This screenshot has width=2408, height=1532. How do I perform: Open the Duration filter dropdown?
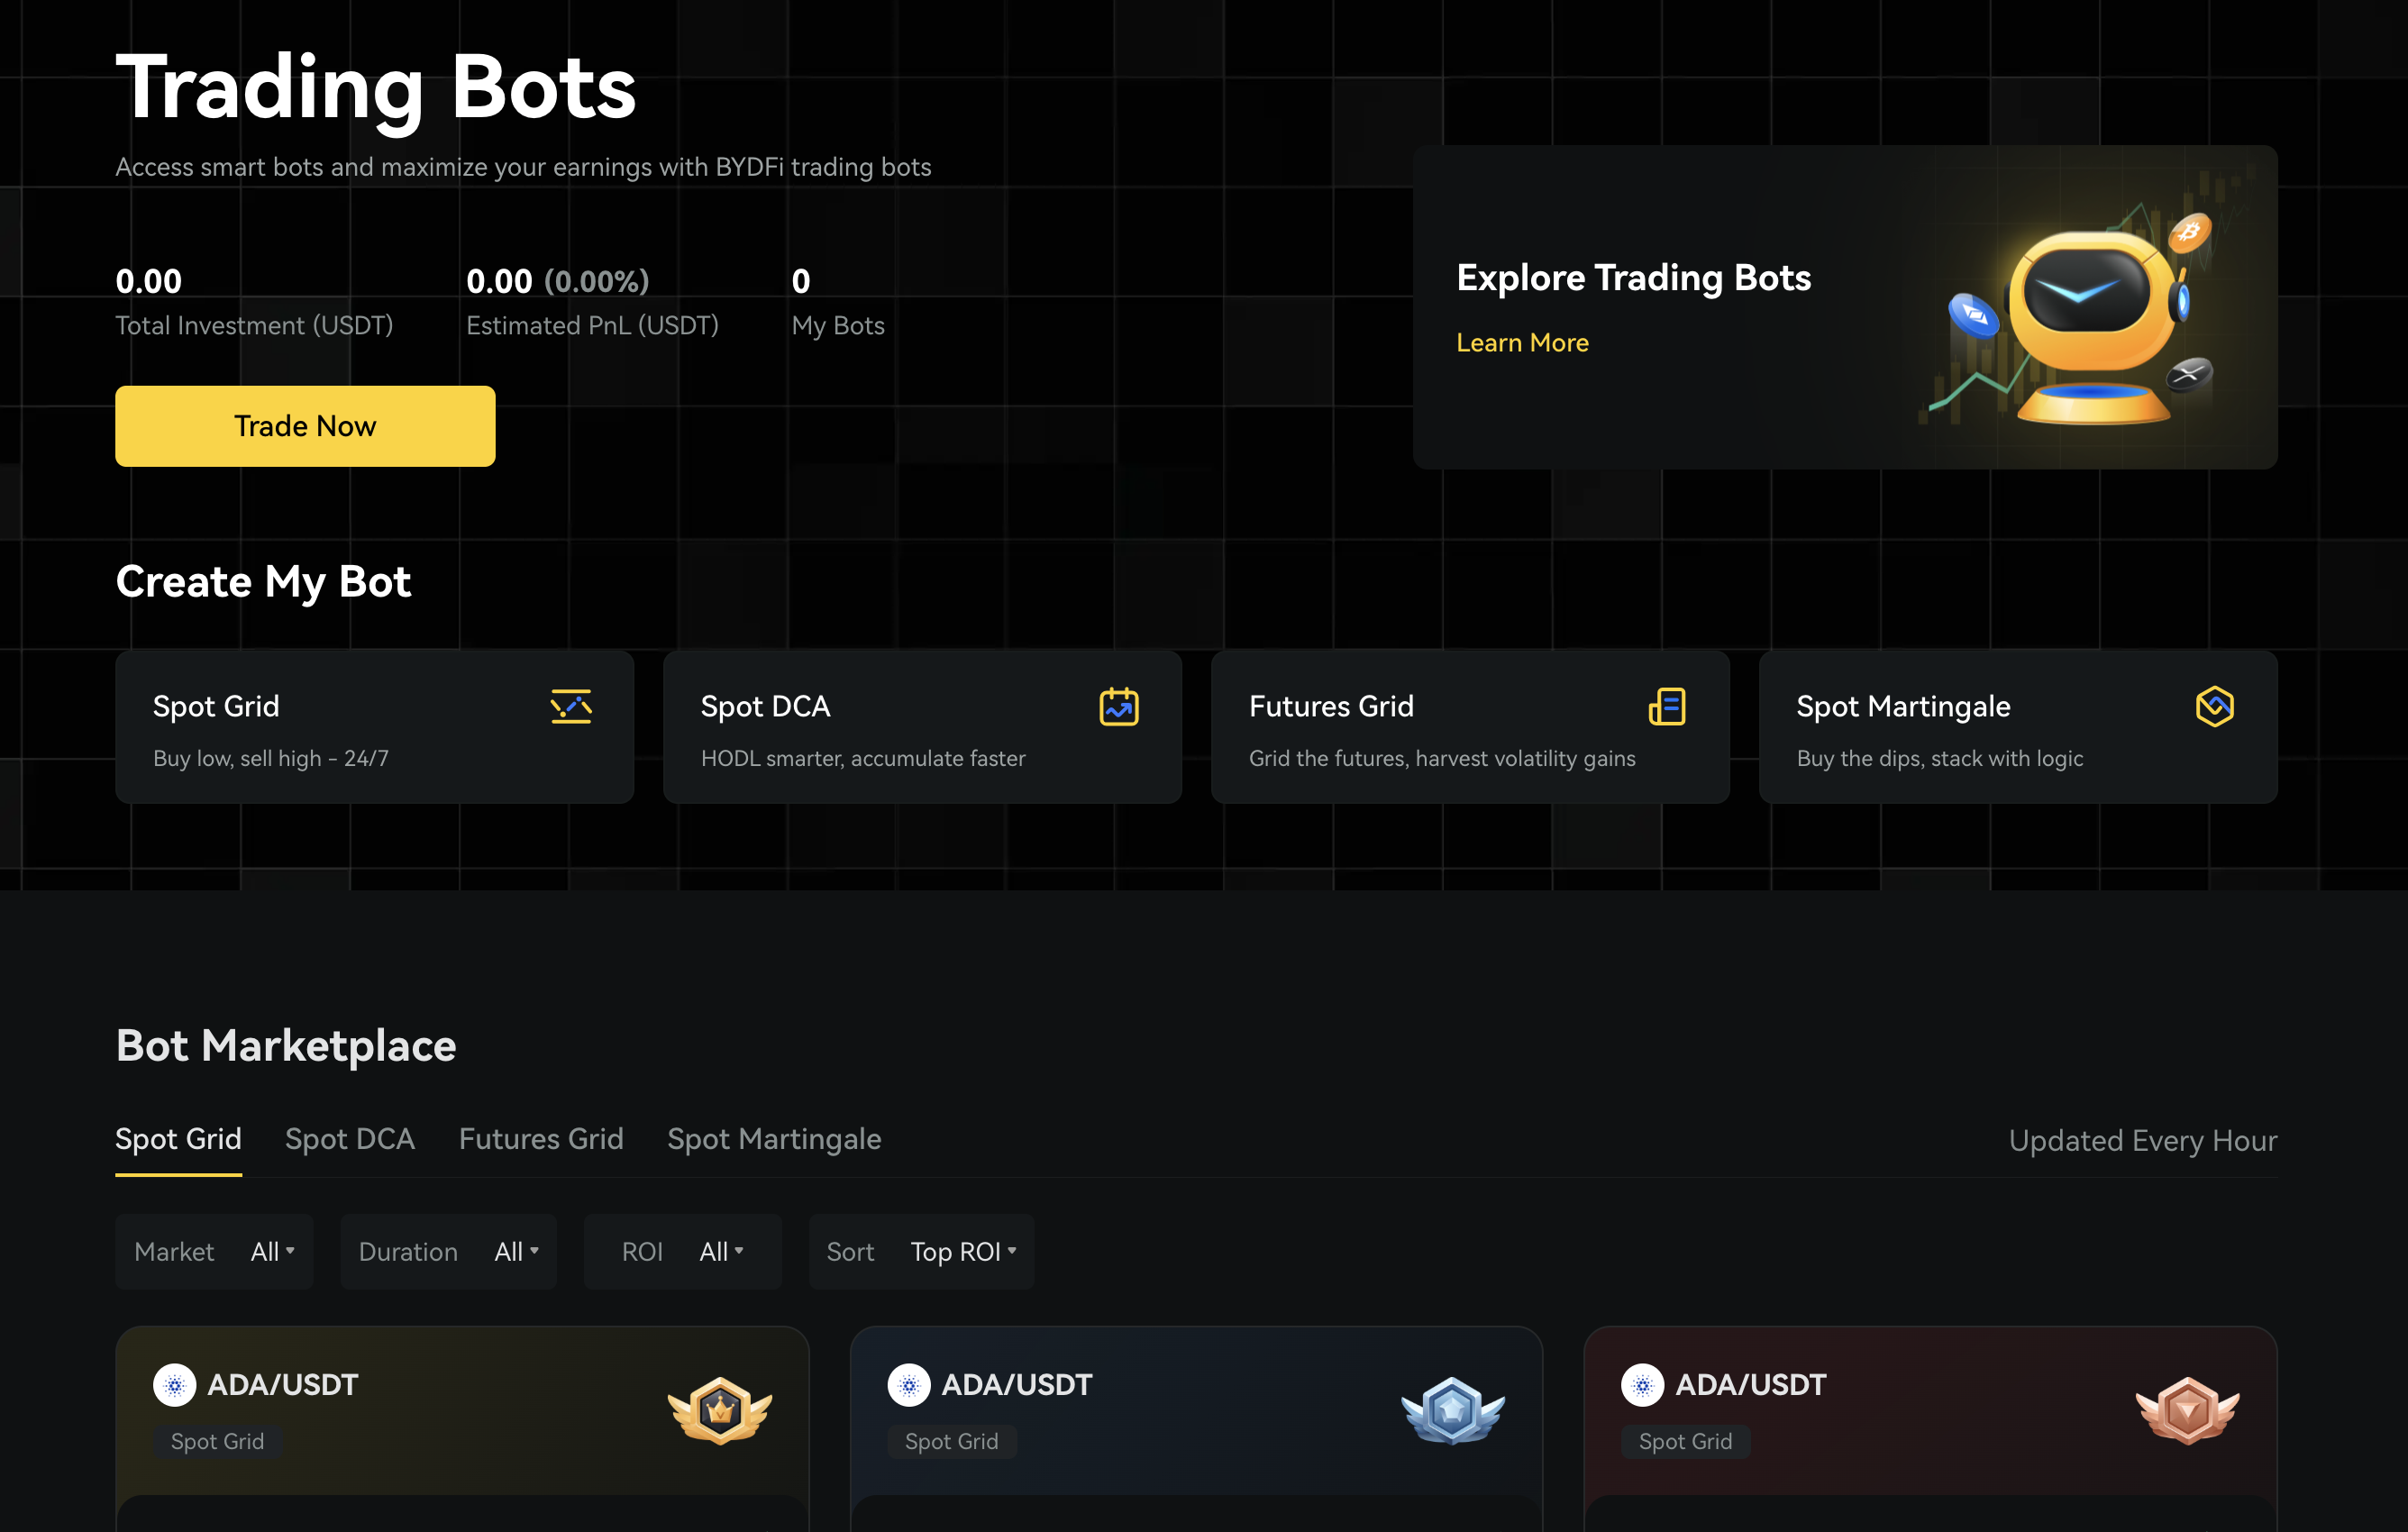click(x=516, y=1251)
